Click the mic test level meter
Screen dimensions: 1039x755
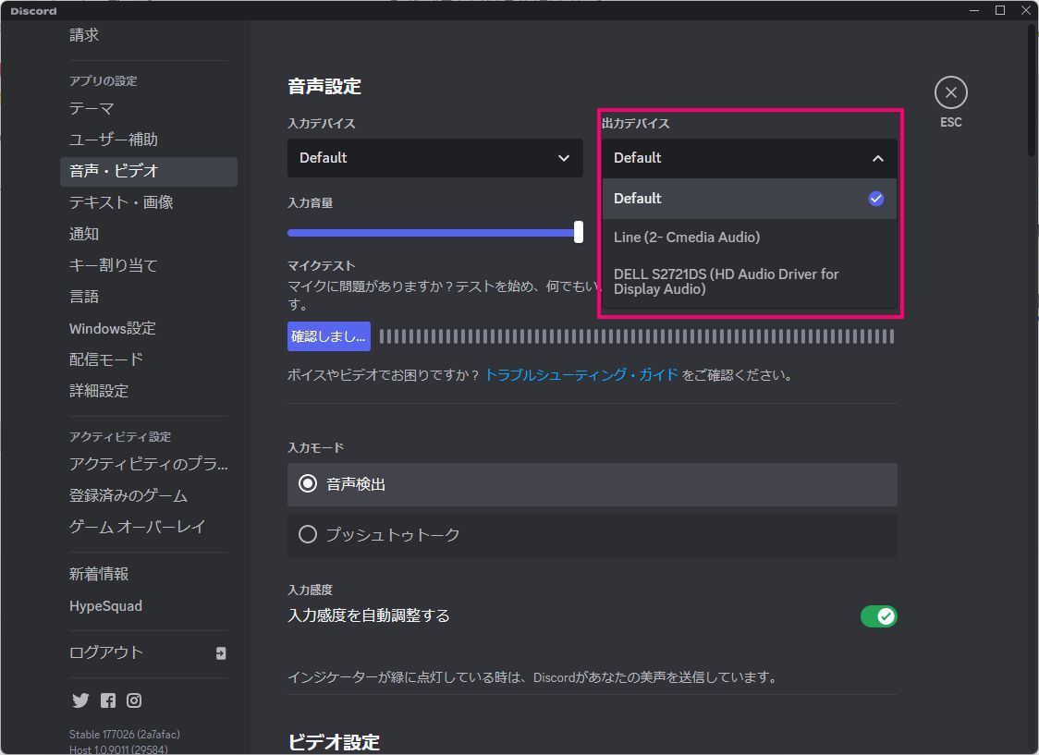click(636, 336)
